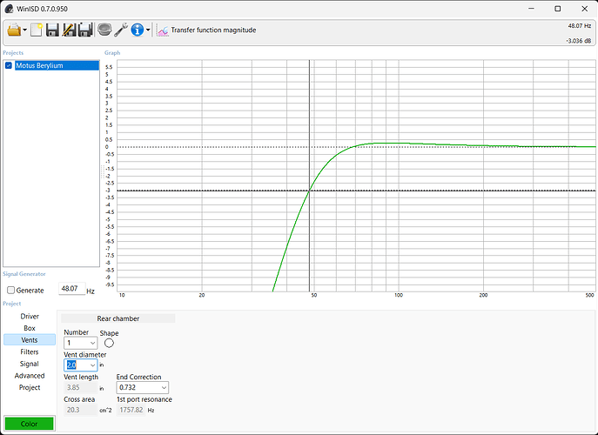The image size is (598, 435).
Task: Open the Advanced tab
Action: point(30,376)
